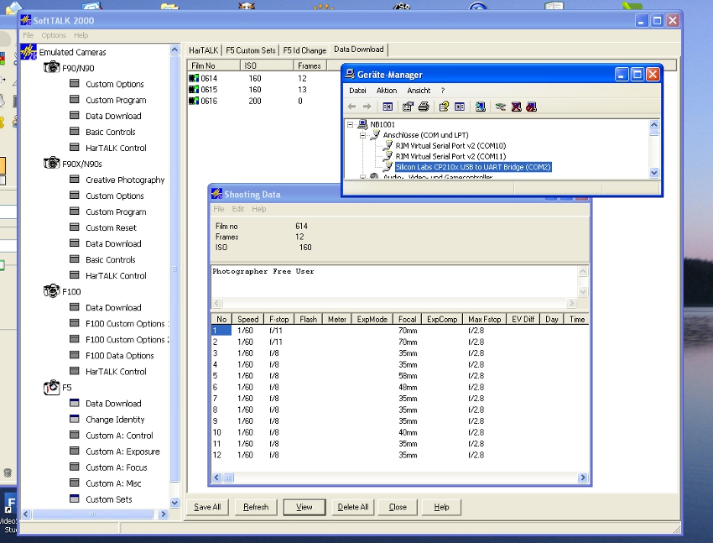Click the scroll right arrow in Shooting Data table
This screenshot has width=713, height=543.
pos(582,477)
